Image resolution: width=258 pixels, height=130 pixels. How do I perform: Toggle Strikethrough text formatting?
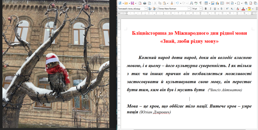[x=221, y=9]
